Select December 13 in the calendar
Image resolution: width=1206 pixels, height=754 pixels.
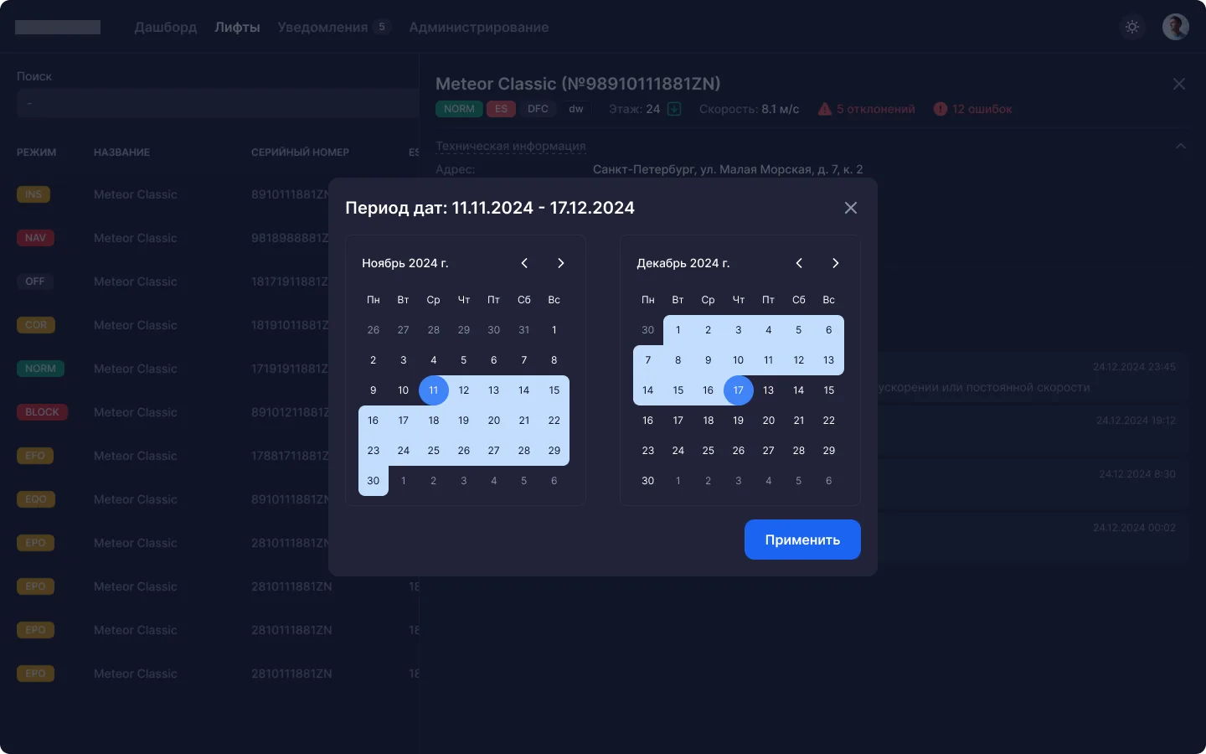829,360
